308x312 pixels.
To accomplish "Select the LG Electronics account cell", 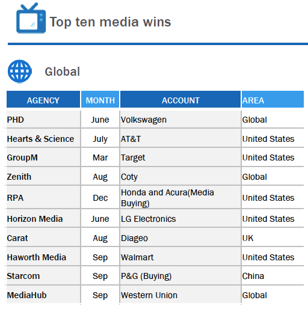I will (x=180, y=219).
